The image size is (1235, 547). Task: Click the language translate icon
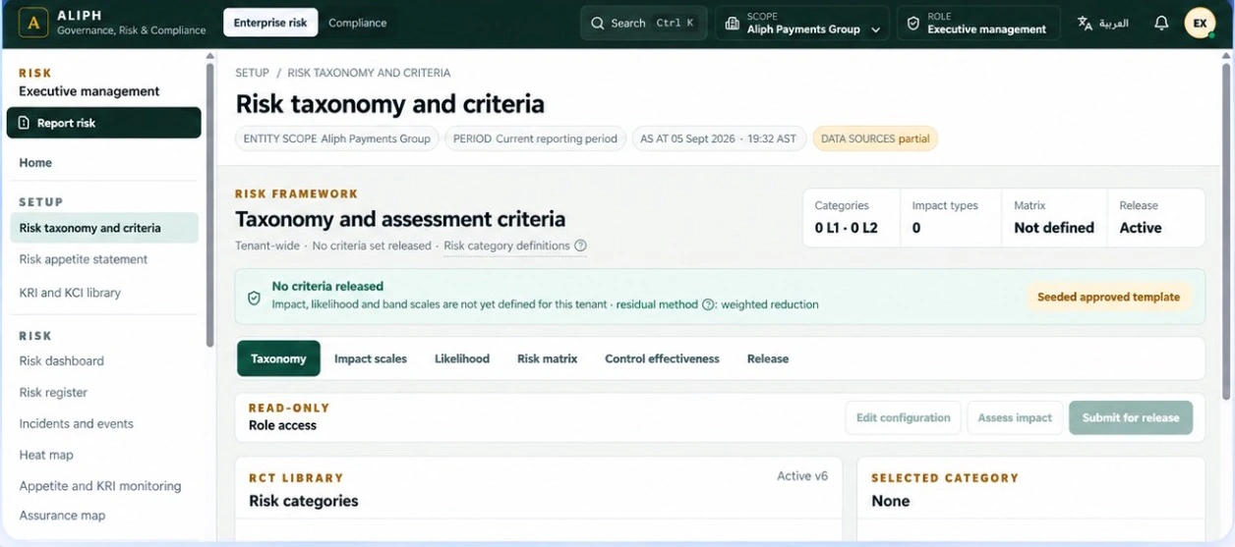pos(1085,24)
